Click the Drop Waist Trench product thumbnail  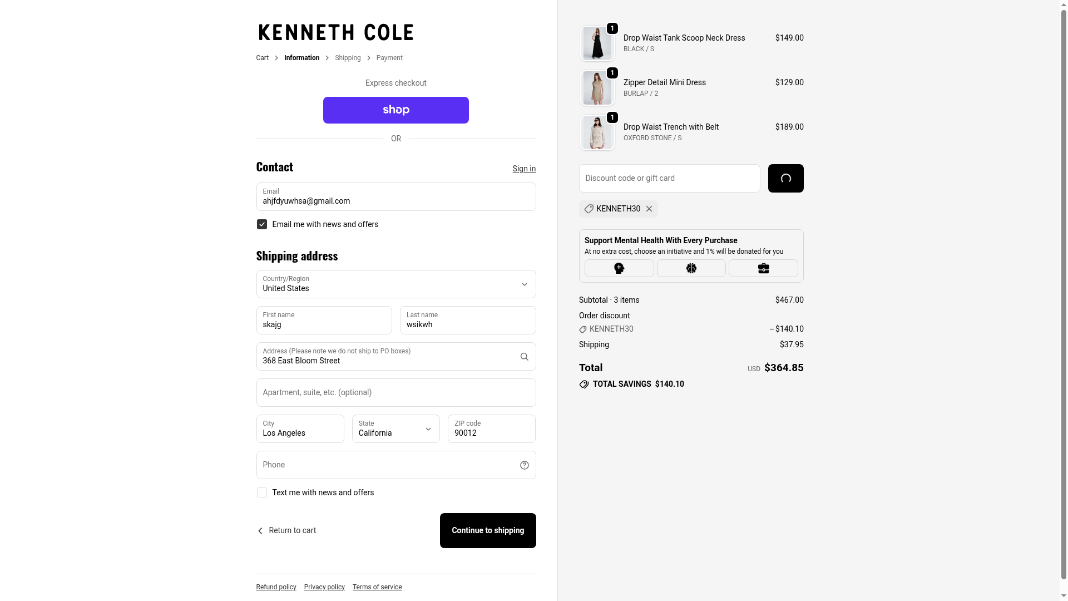pos(597,132)
